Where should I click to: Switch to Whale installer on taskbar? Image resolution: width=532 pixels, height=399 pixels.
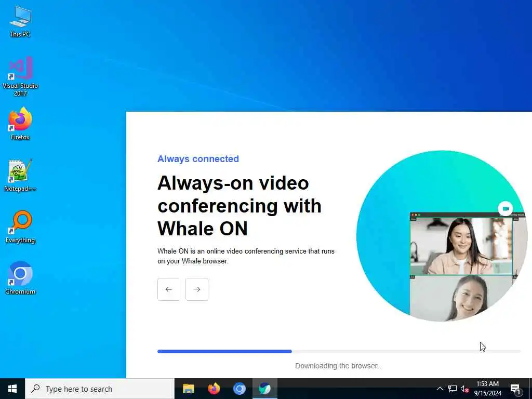264,389
